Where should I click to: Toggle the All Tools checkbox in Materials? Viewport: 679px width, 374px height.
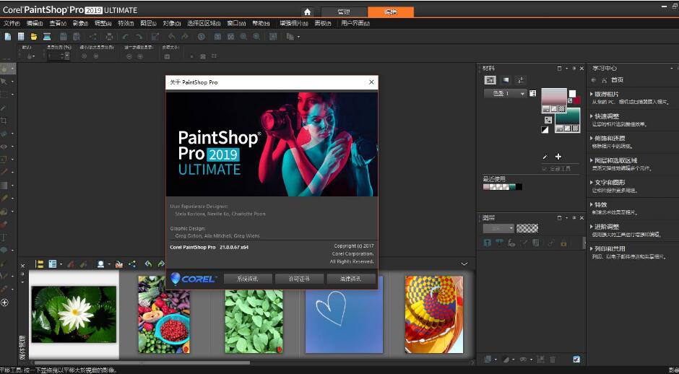pos(545,169)
